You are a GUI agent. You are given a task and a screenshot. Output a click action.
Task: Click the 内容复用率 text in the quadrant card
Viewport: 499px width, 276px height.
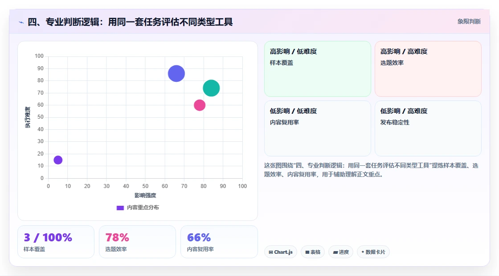pos(284,122)
